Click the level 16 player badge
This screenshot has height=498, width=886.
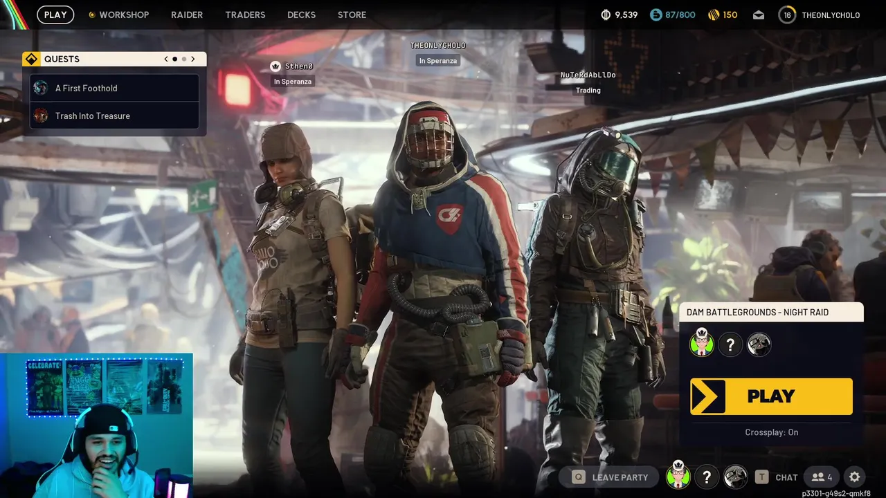tap(787, 15)
